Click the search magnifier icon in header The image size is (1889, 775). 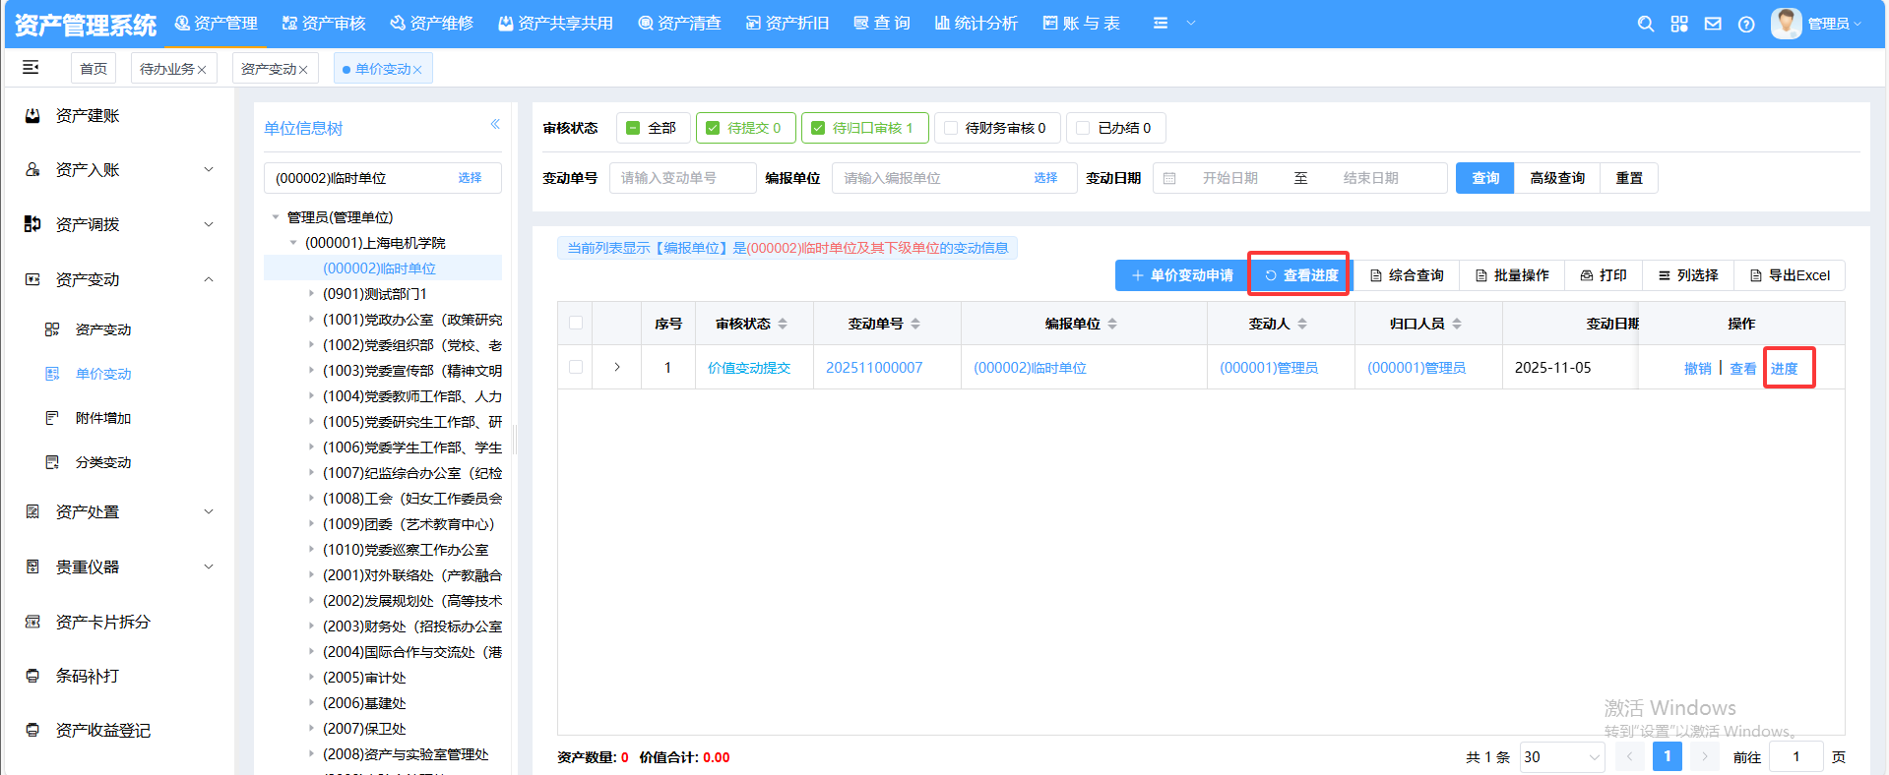[x=1645, y=24]
